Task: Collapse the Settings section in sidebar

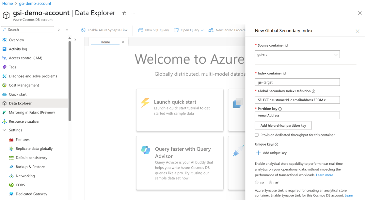Action: (x=5, y=130)
